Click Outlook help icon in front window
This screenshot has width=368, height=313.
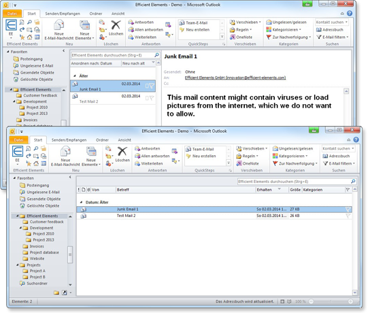(356, 139)
